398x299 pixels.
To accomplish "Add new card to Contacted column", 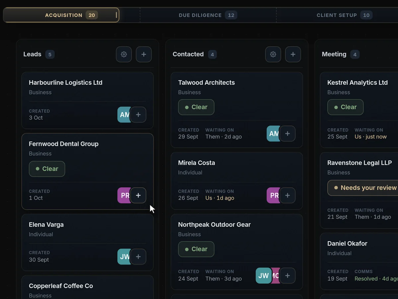I will (293, 54).
